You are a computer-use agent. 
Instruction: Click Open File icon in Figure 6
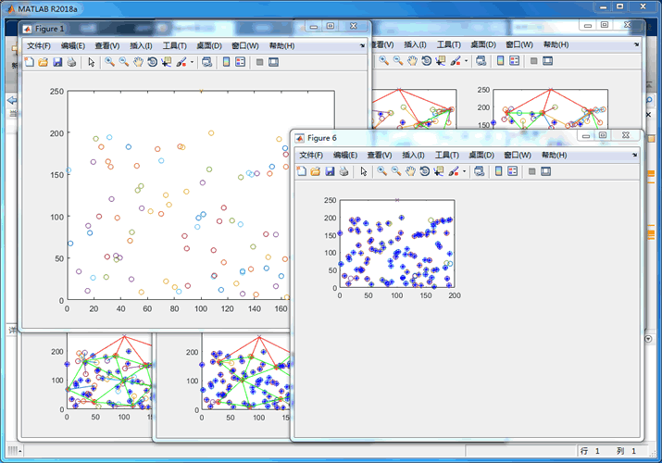315,171
